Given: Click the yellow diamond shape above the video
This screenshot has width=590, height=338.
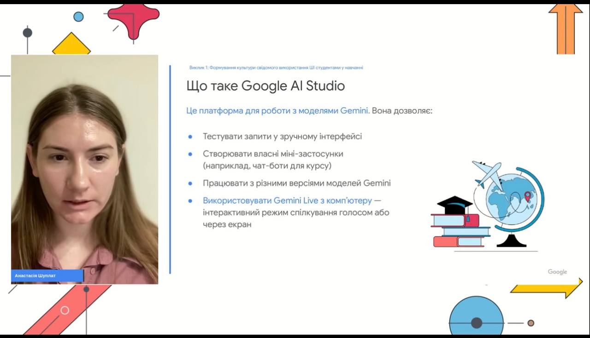Looking at the screenshot, I should coord(71,45).
